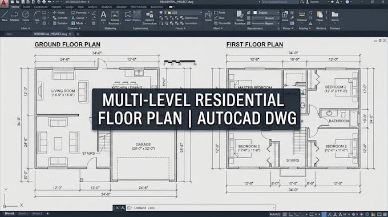Add a new layout with status bar plus
Screen dimensions: 388x217
coord(47,214)
